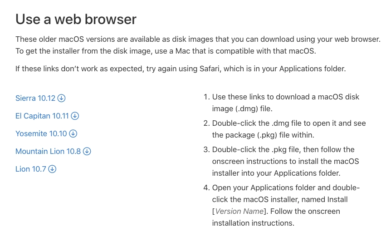Click the "Use a web browser" heading

point(76,19)
